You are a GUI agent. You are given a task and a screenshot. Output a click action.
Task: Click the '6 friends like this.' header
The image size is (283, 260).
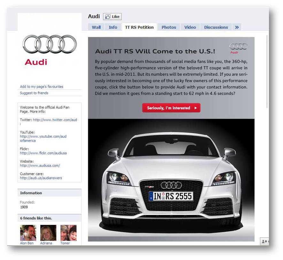[x=50, y=218]
